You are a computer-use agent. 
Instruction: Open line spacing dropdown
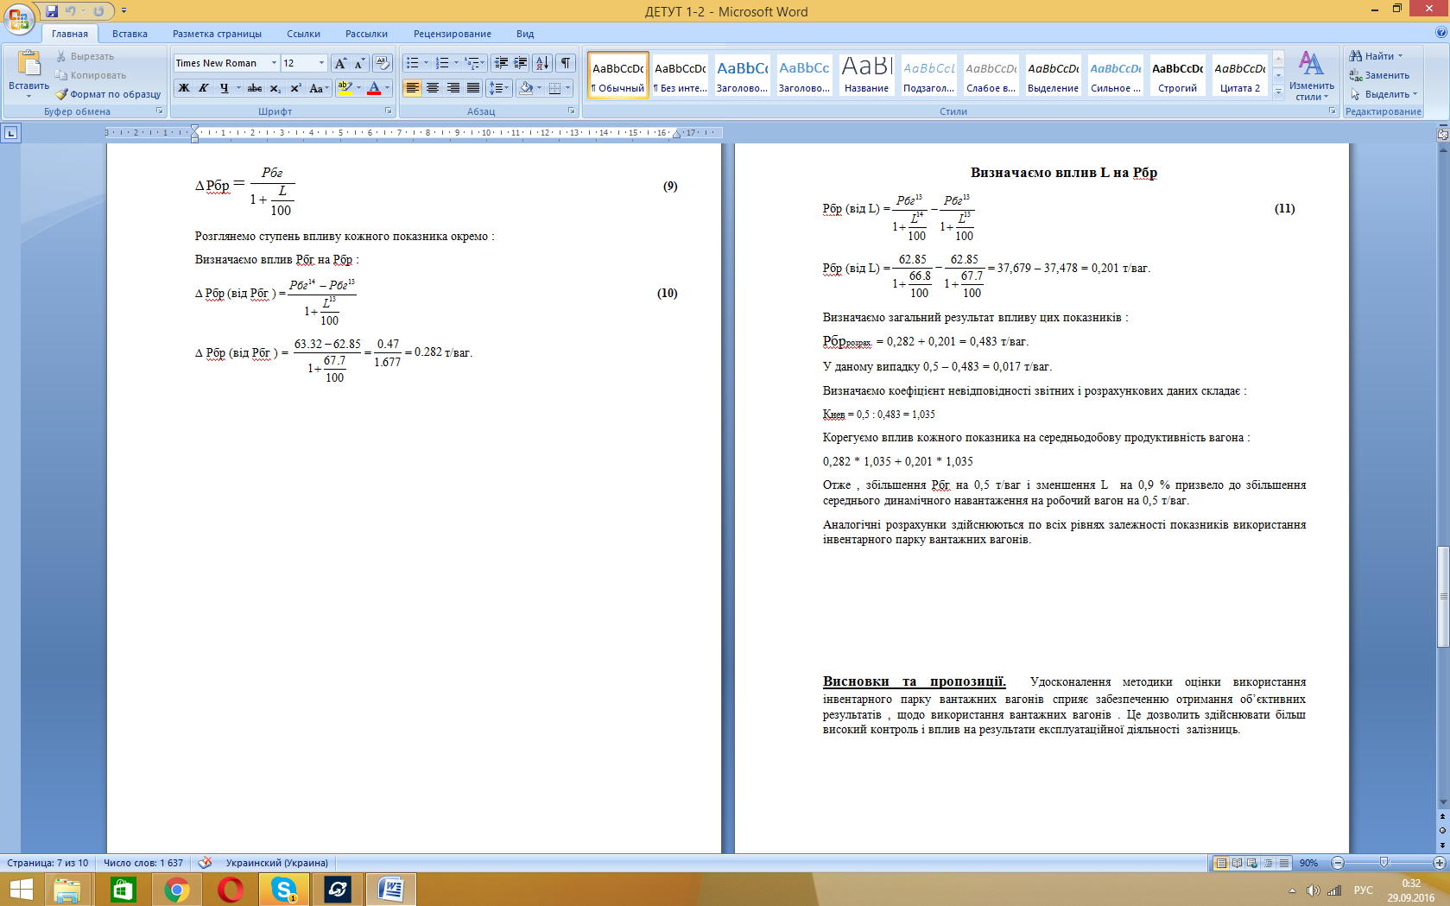click(498, 88)
